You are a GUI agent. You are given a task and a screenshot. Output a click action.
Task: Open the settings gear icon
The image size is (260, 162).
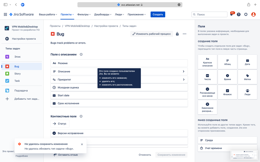[x=246, y=14]
